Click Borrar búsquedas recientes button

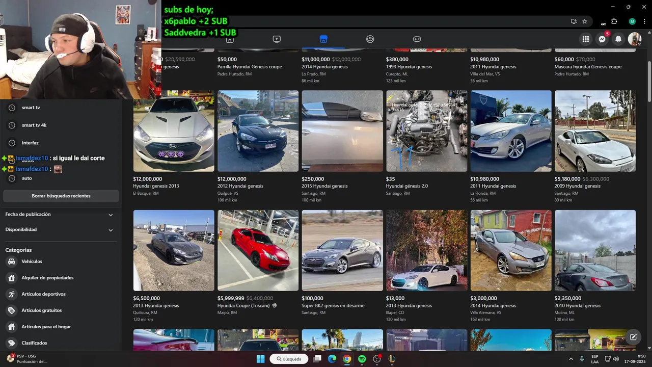[x=61, y=196]
